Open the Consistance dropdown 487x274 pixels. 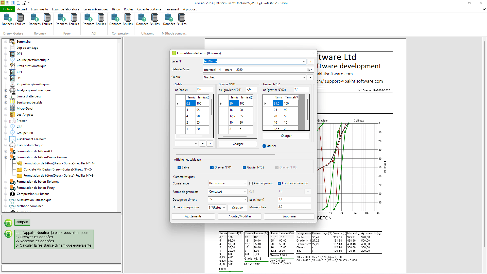245,183
